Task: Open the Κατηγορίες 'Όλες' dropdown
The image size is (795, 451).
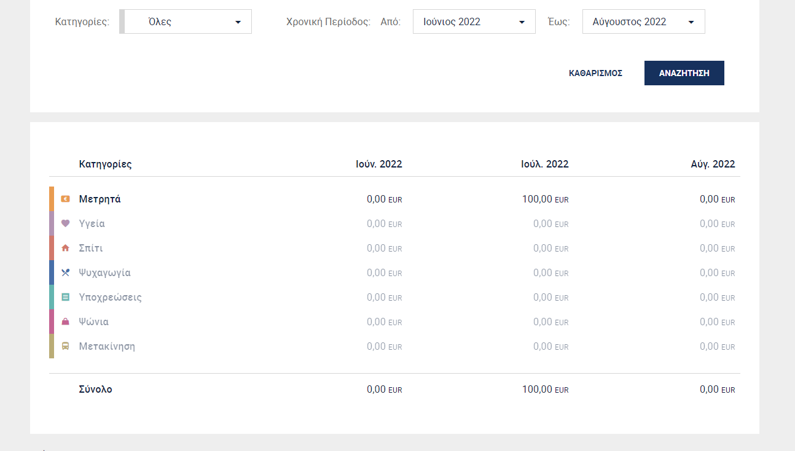Action: point(186,21)
